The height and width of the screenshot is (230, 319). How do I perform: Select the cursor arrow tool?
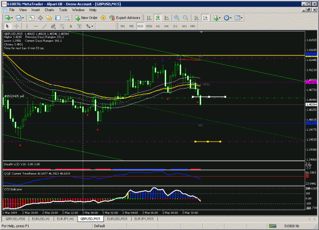(x=8, y=26)
